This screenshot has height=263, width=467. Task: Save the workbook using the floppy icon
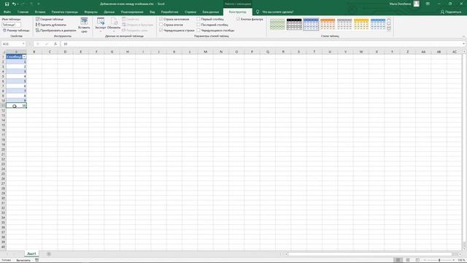[7, 4]
